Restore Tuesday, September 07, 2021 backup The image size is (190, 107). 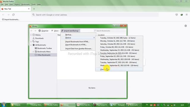pos(119,62)
